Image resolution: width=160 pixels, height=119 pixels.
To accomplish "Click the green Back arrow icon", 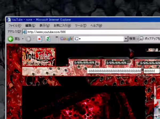I will coord(10,39).
